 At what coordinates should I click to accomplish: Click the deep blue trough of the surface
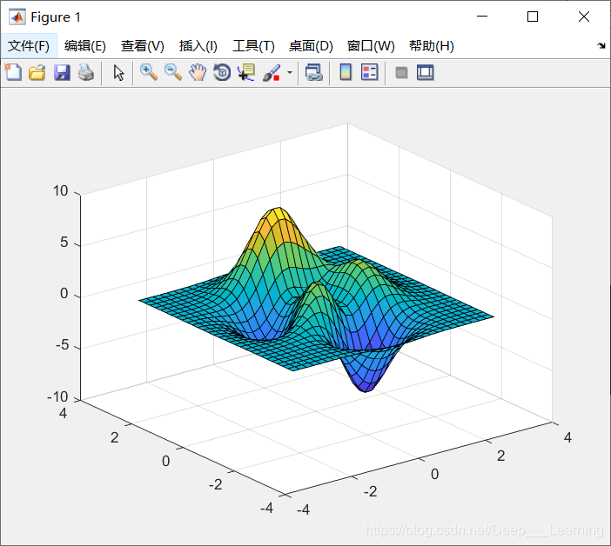pyautogui.click(x=365, y=385)
